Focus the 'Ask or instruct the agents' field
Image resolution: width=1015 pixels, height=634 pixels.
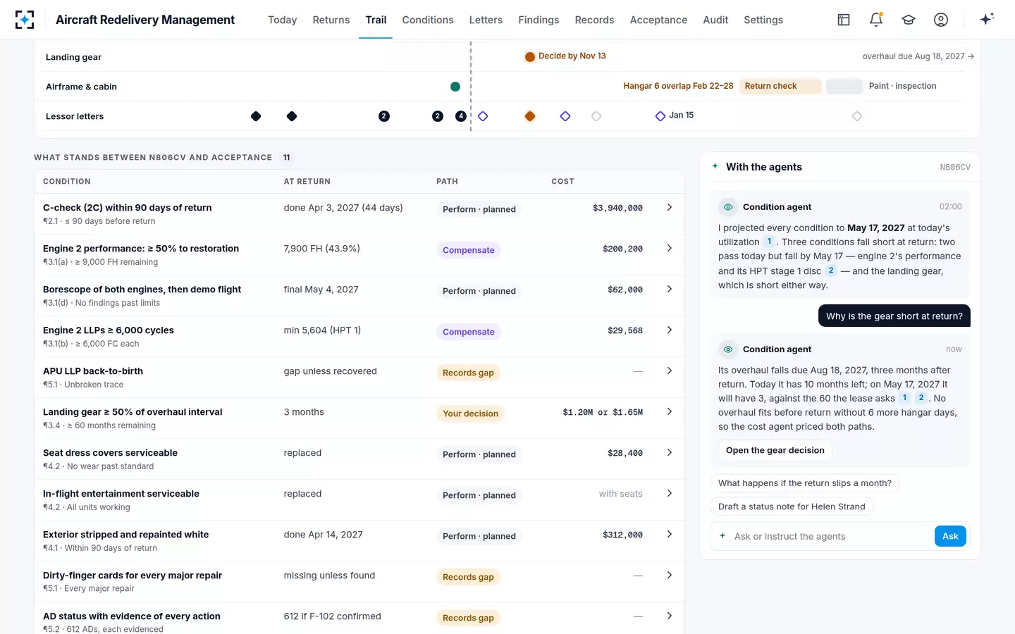832,536
